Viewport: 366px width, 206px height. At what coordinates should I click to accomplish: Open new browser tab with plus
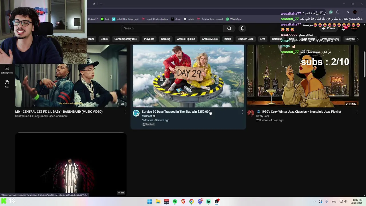point(101,4)
